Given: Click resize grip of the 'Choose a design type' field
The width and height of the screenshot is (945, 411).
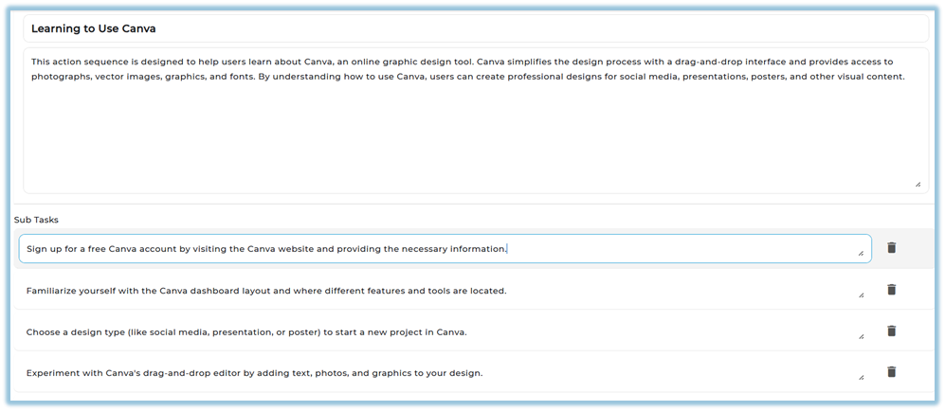Looking at the screenshot, I should [x=861, y=336].
